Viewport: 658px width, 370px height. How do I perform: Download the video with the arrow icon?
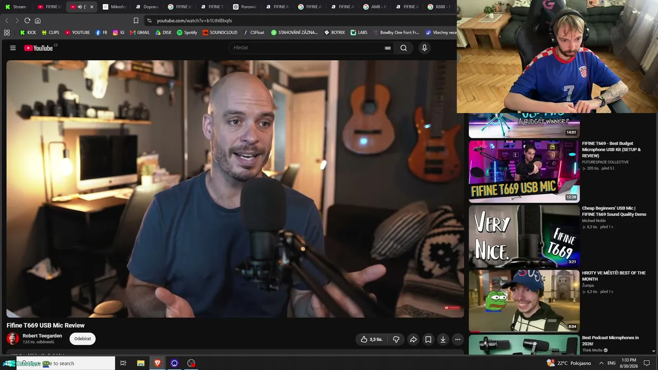[443, 339]
